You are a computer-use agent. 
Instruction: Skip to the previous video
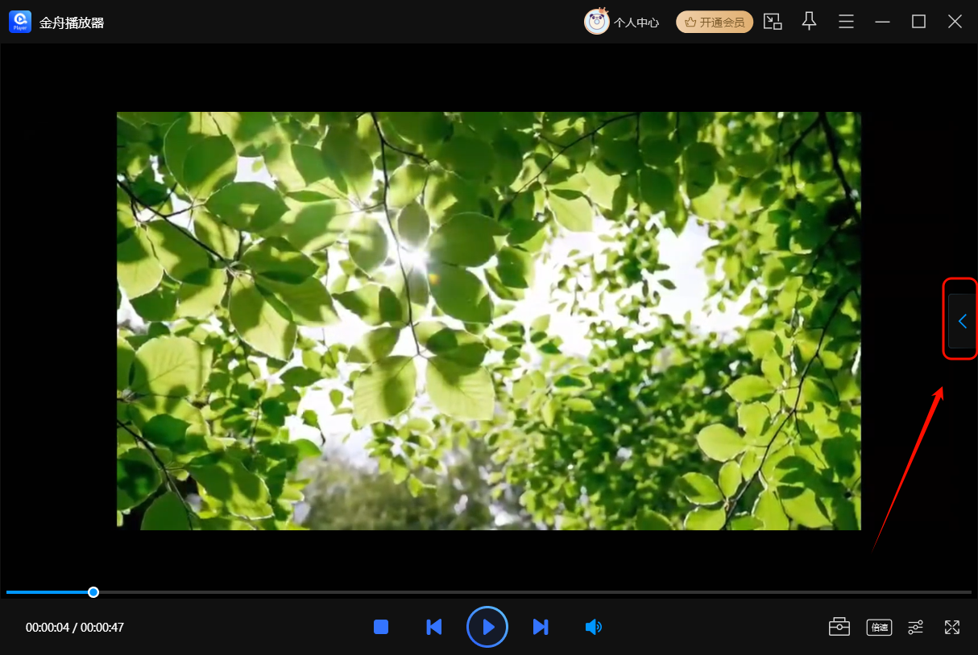tap(434, 627)
